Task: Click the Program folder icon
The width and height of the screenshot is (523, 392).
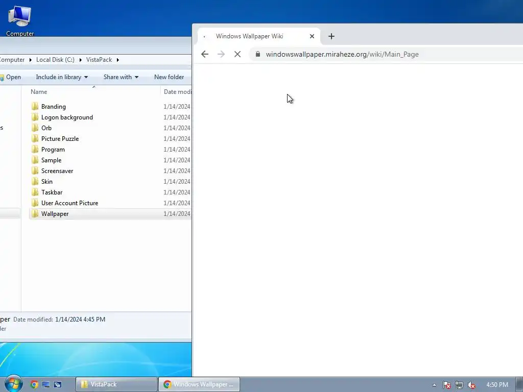Action: click(x=35, y=150)
